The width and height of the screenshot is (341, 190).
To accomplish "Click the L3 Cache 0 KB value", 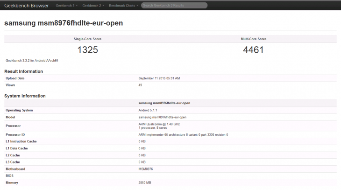I will [x=142, y=162].
